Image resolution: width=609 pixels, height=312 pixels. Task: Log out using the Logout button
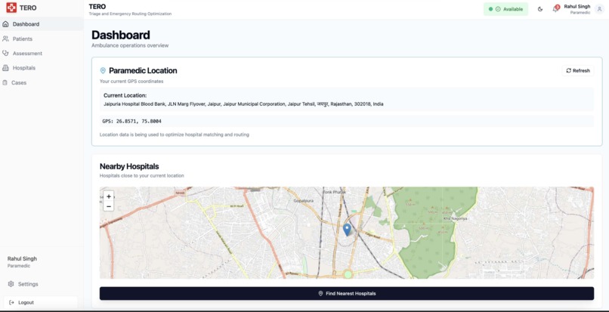41,302
